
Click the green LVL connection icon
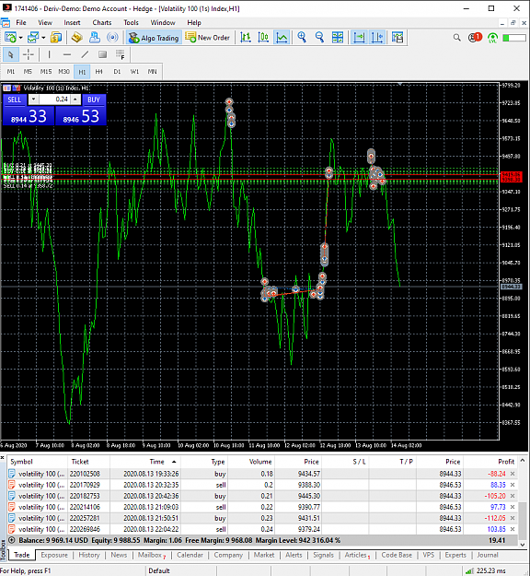[x=492, y=38]
